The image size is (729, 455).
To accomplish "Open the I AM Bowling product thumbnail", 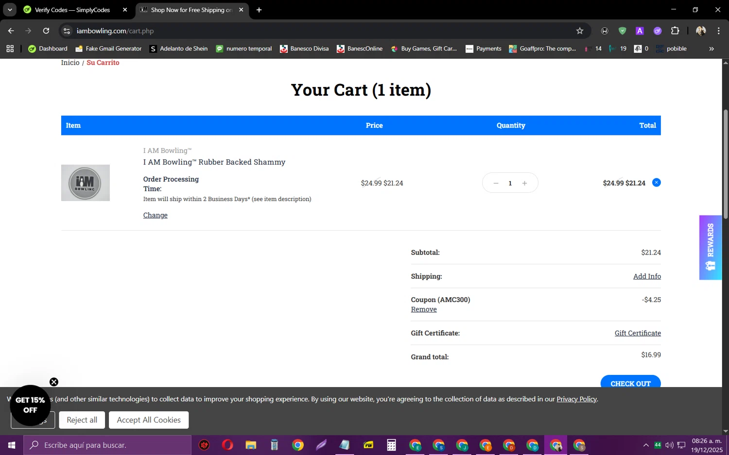I will tap(86, 183).
